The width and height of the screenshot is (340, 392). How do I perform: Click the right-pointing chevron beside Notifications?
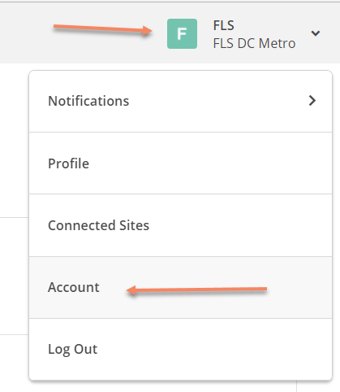click(312, 101)
